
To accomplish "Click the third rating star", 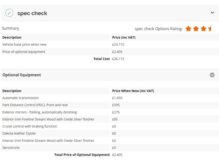I will (x=203, y=29).
